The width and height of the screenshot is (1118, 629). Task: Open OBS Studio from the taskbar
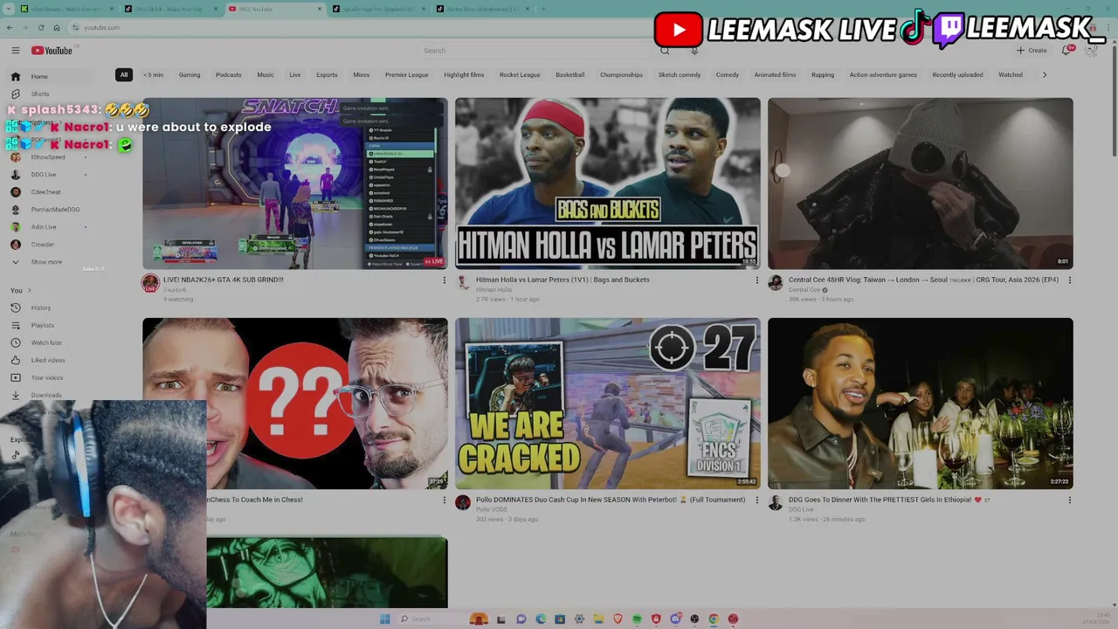click(694, 619)
